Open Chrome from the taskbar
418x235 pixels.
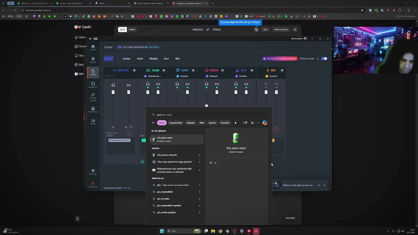[220, 231]
